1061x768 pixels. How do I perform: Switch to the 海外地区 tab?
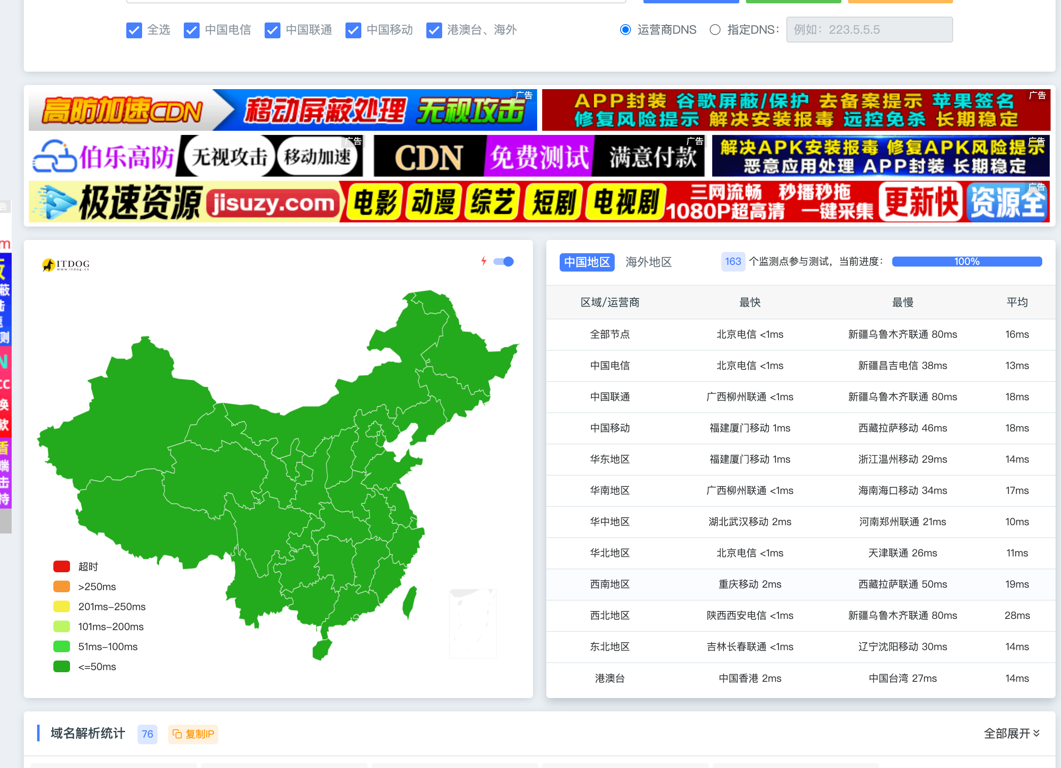pyautogui.click(x=648, y=262)
